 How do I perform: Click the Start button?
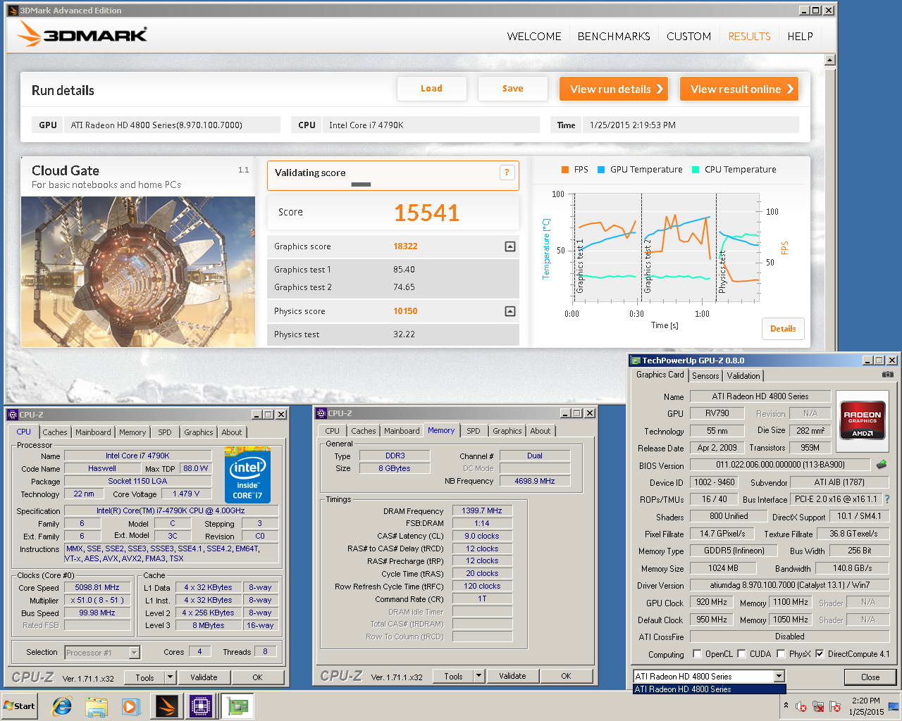20,706
